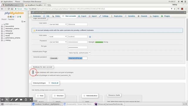Click the volume icon in system tray
The height and width of the screenshot is (106, 188).
click(x=182, y=1)
